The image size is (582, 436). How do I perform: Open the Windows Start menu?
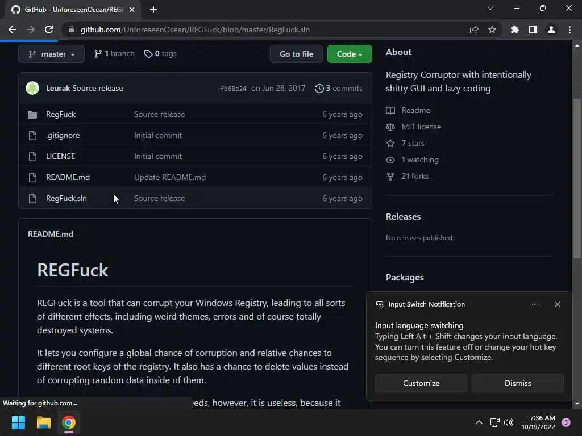pos(18,422)
